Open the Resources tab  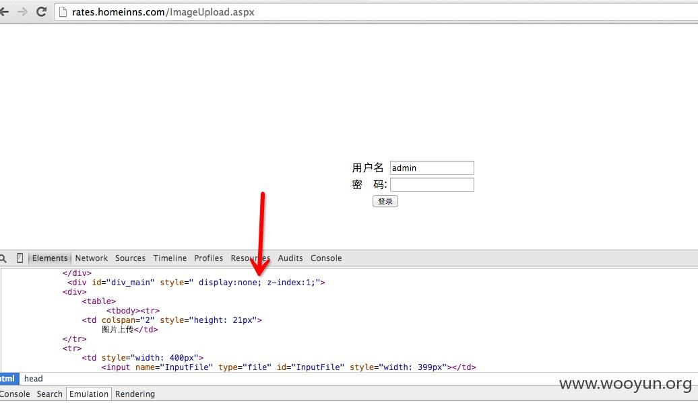pos(250,258)
